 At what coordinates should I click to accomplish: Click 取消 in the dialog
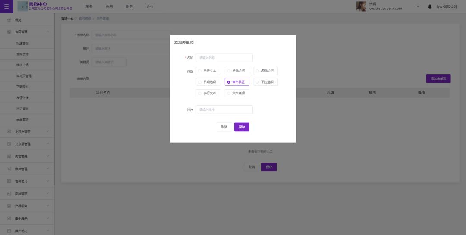click(224, 127)
